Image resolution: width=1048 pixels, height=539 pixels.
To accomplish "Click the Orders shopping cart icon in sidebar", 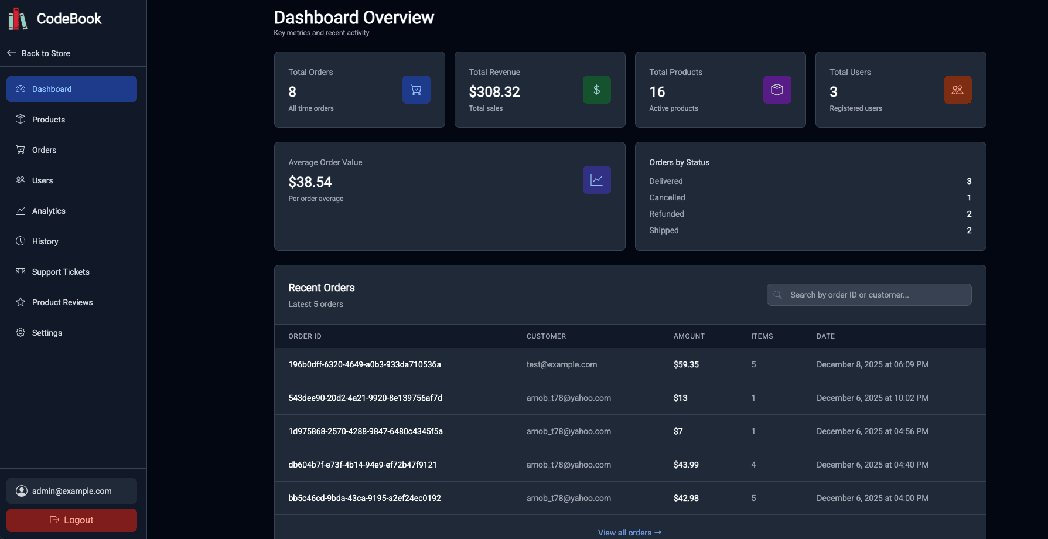I will pos(21,149).
